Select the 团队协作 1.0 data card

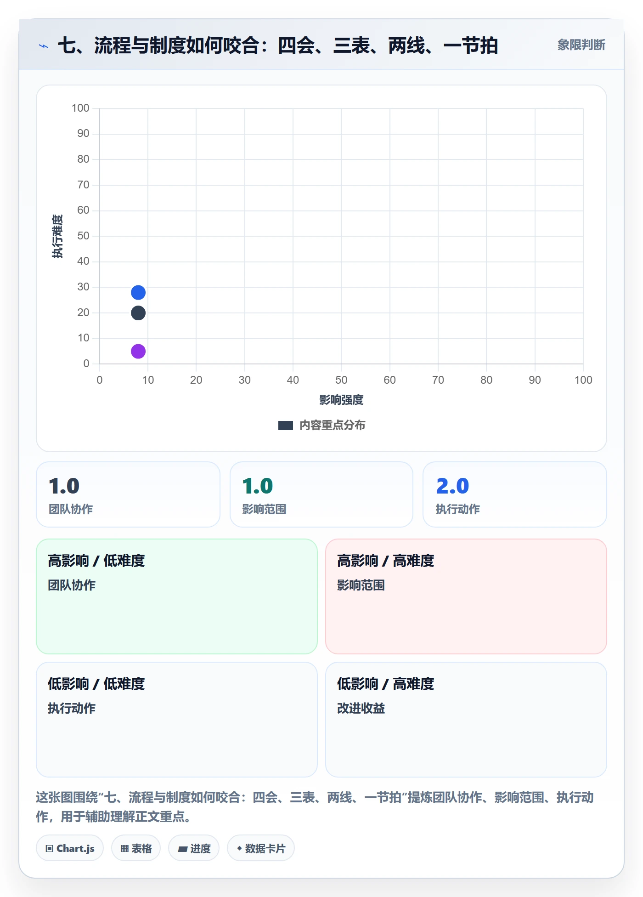pos(128,494)
